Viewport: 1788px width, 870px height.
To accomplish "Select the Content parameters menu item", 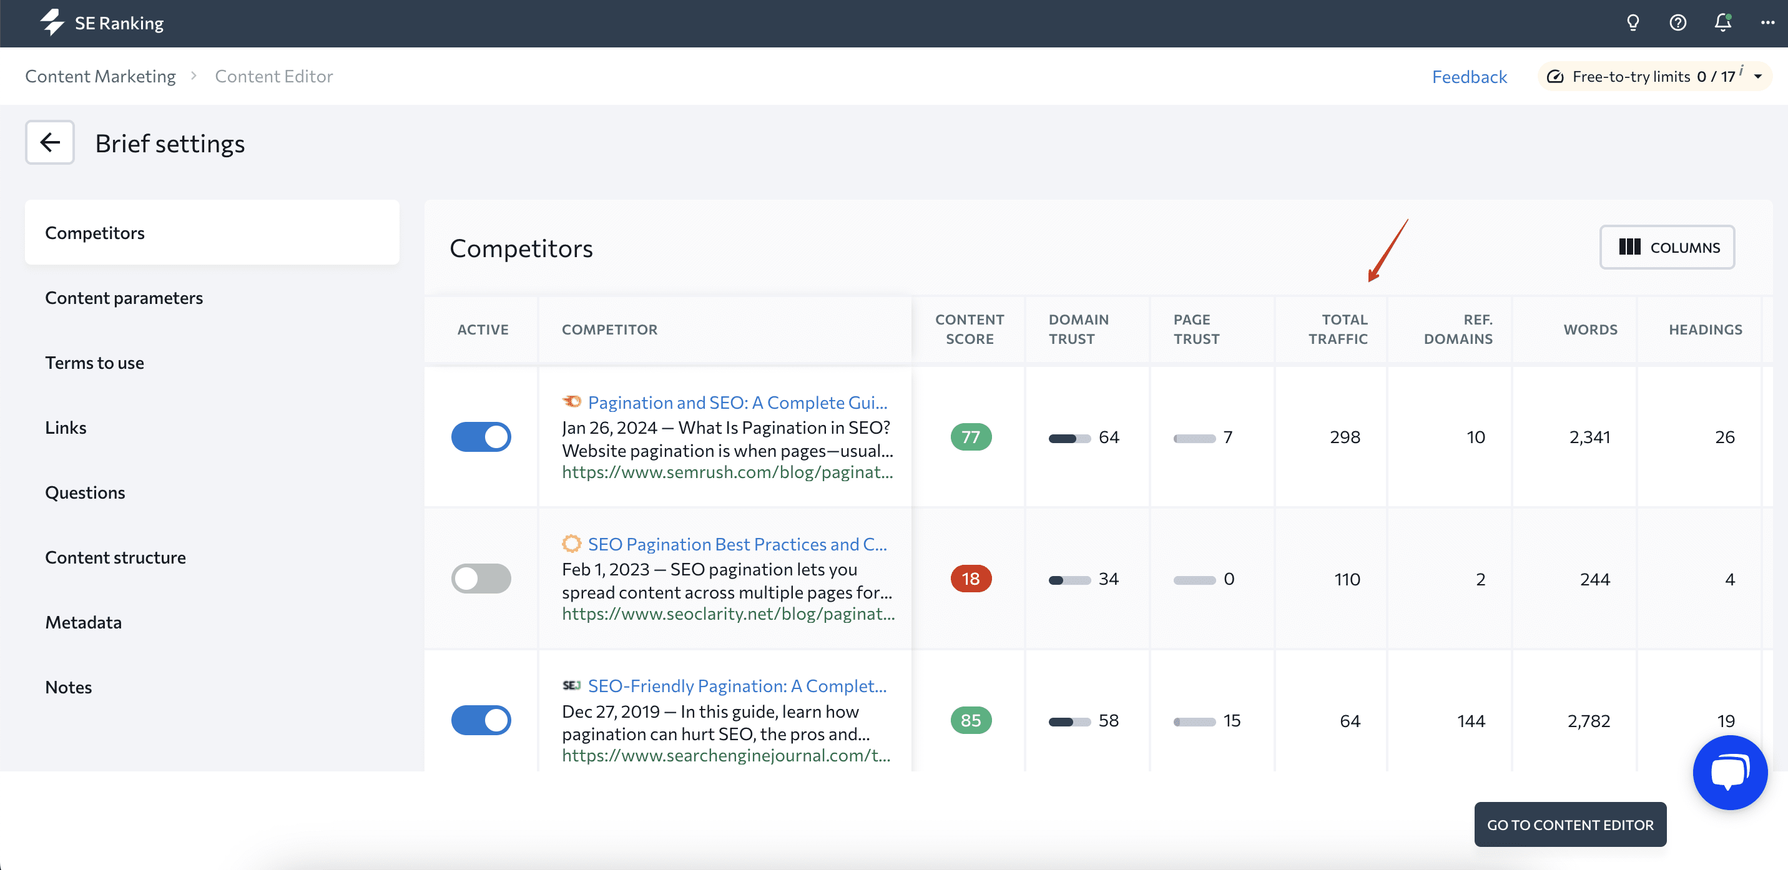I will pyautogui.click(x=124, y=296).
